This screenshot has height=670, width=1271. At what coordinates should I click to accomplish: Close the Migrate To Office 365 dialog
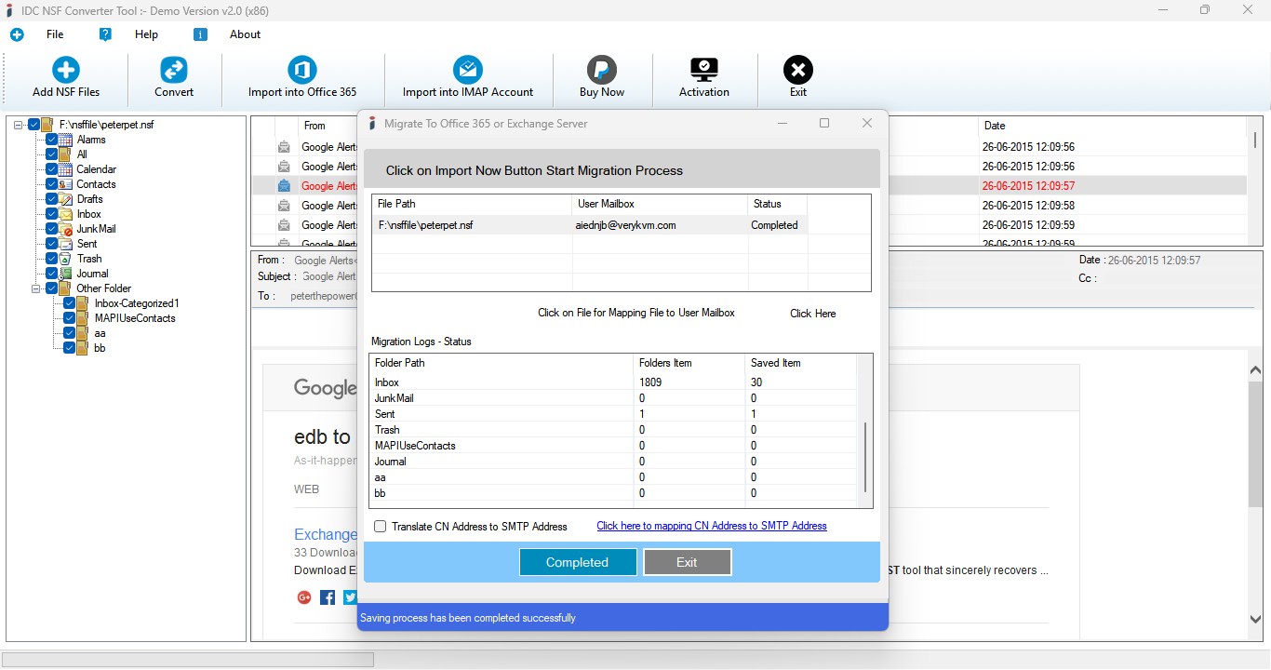tap(867, 124)
